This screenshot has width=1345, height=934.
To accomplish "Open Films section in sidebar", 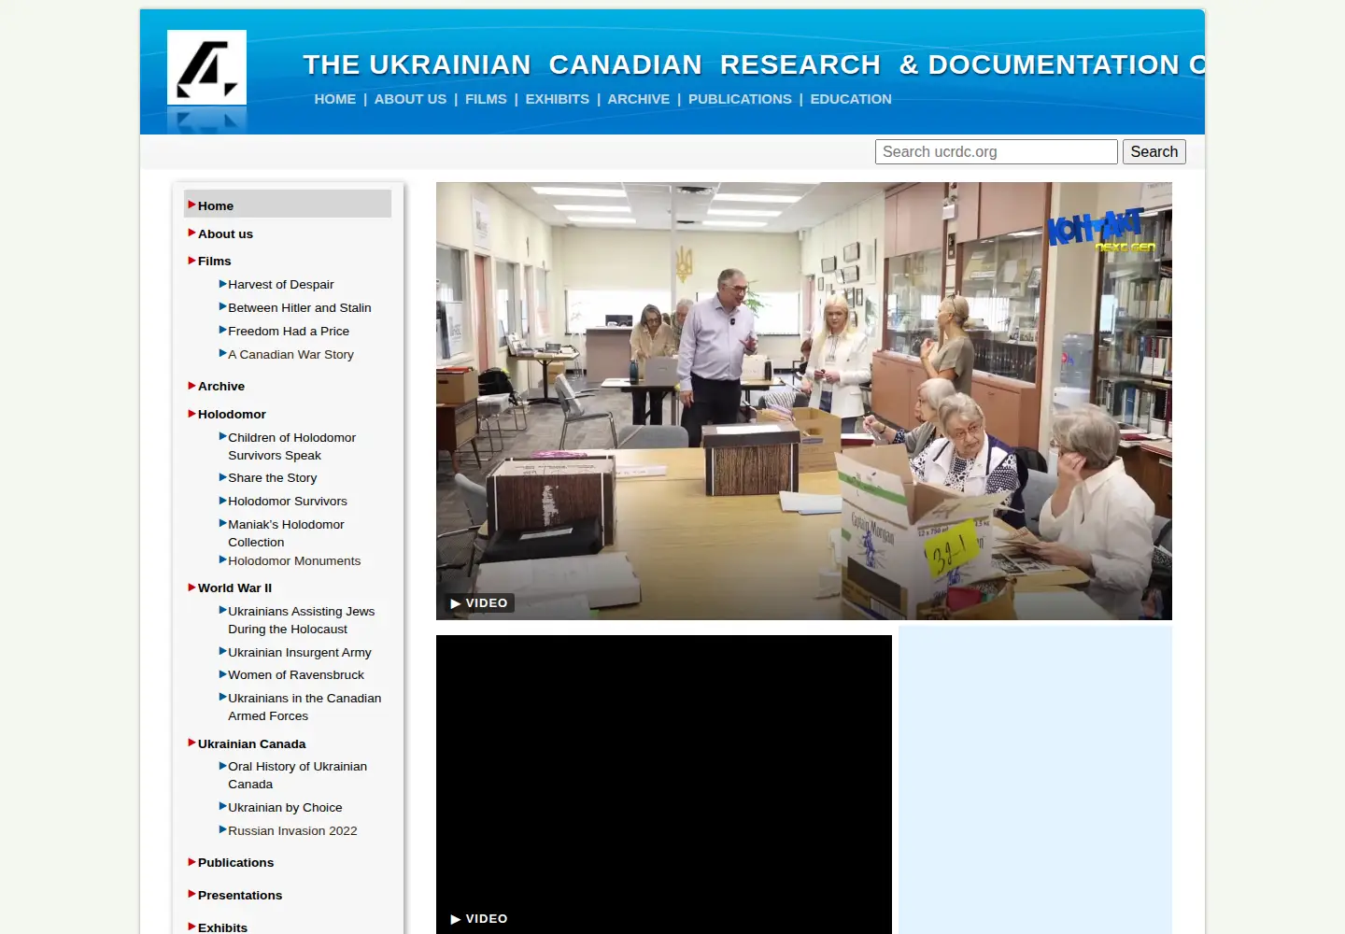I will [214, 261].
